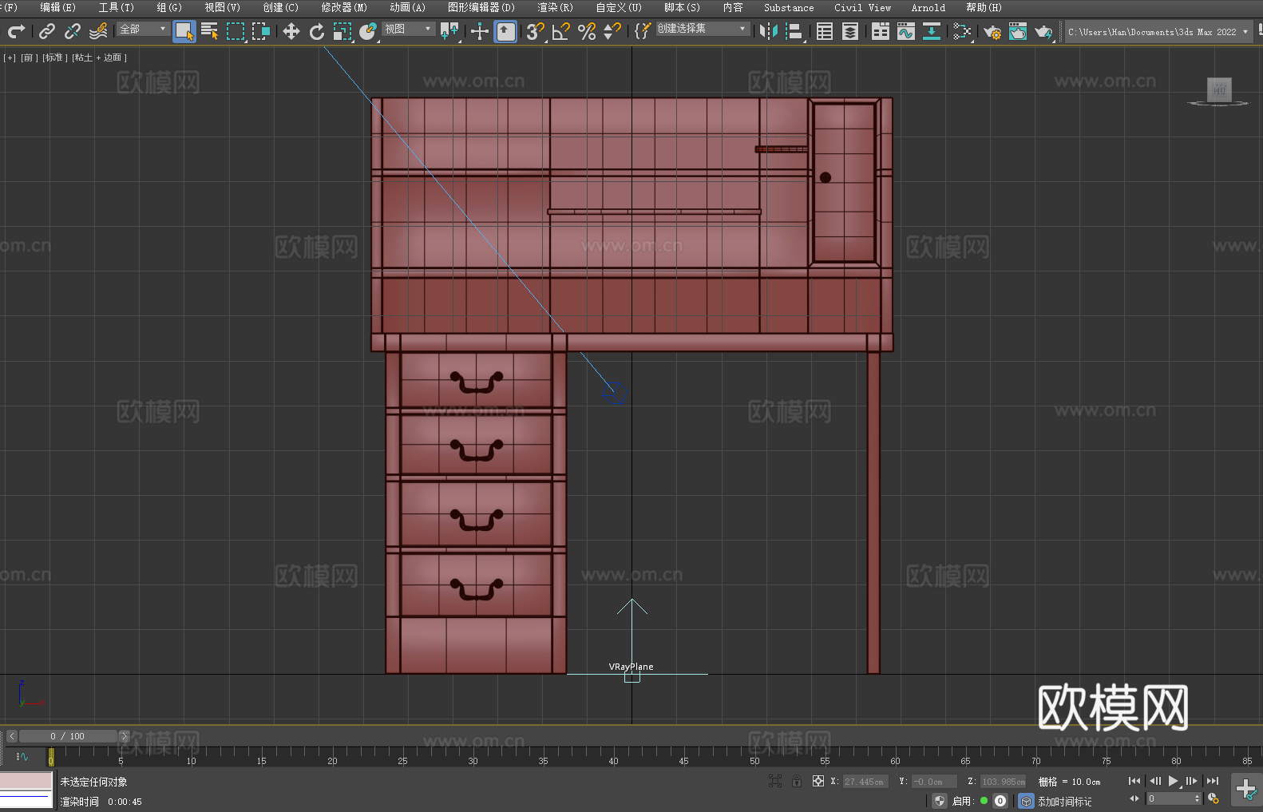Click the Render Production teapot icon
The image size is (1263, 812).
tap(1043, 31)
